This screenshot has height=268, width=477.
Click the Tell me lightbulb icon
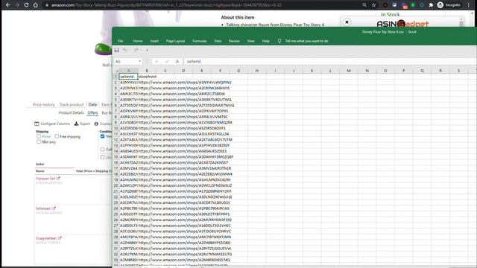279,41
